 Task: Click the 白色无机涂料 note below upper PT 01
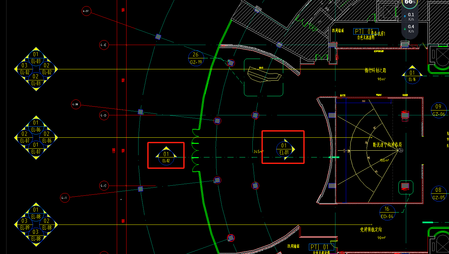366,38
